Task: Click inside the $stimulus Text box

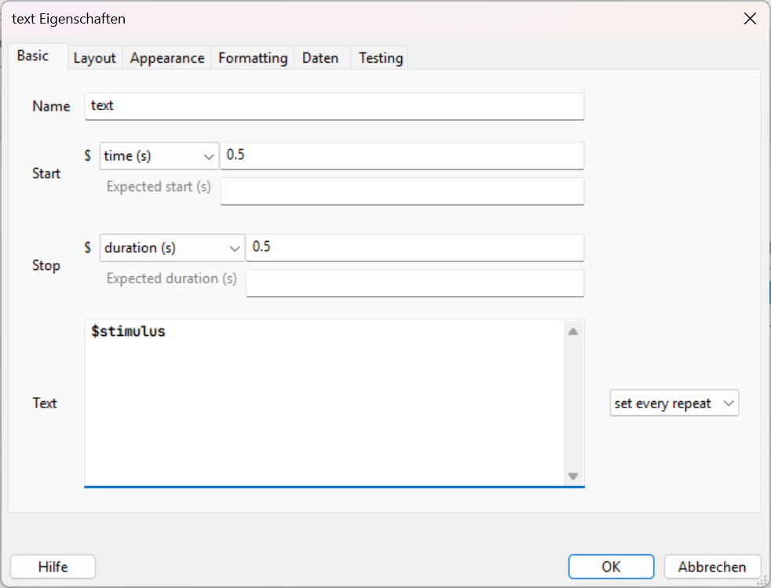Action: click(x=323, y=402)
